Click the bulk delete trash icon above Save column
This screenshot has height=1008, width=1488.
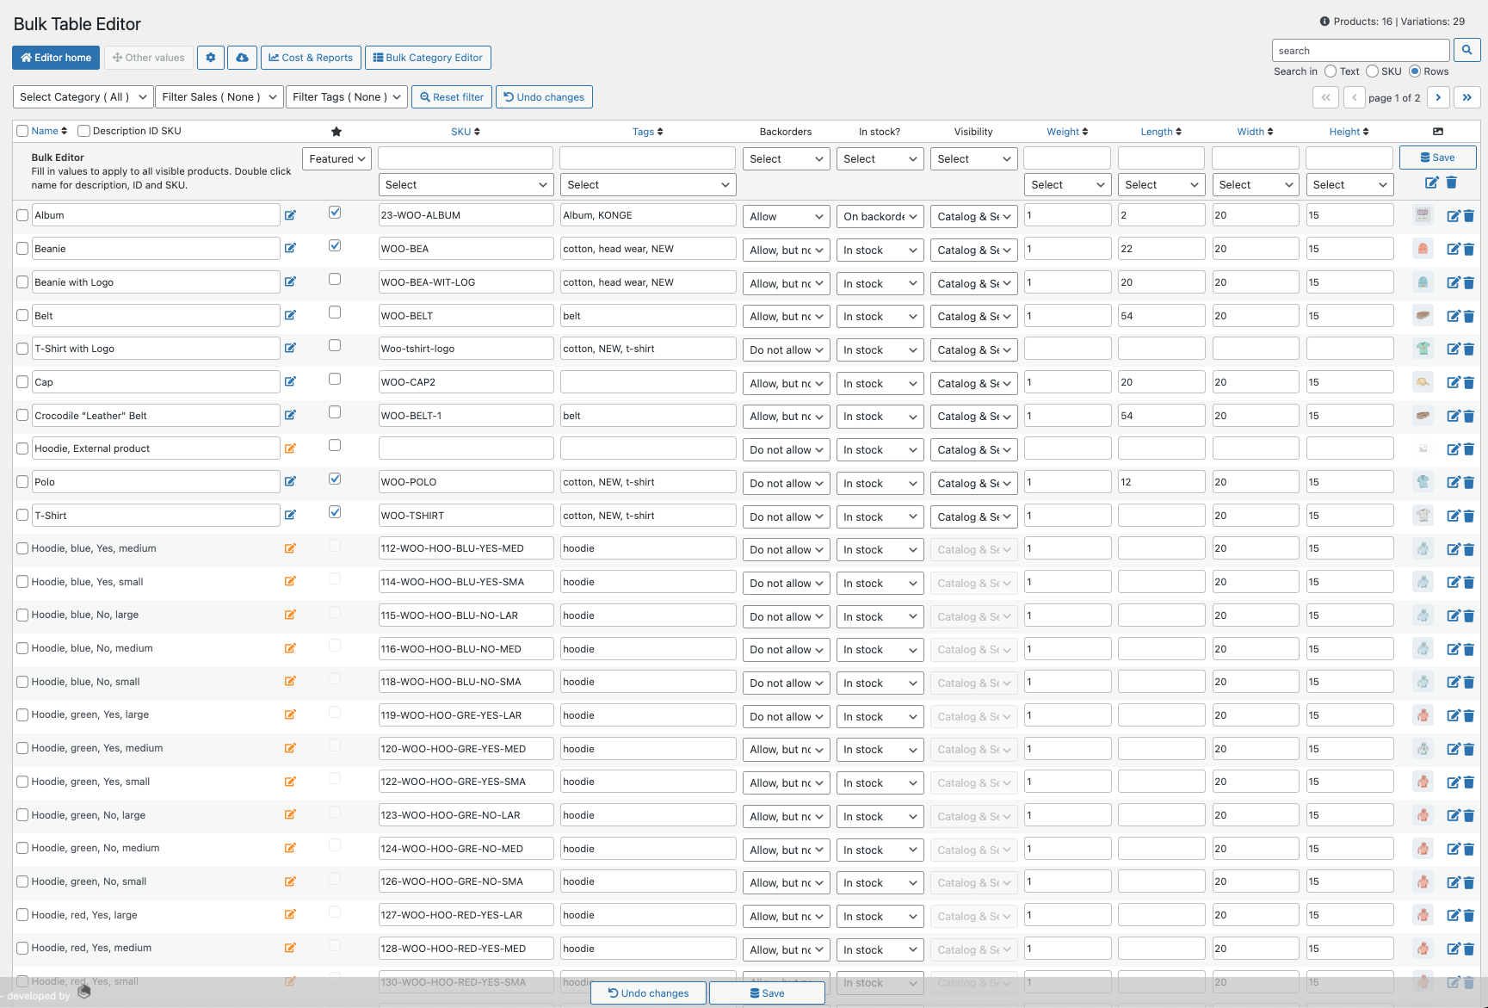point(1452,183)
